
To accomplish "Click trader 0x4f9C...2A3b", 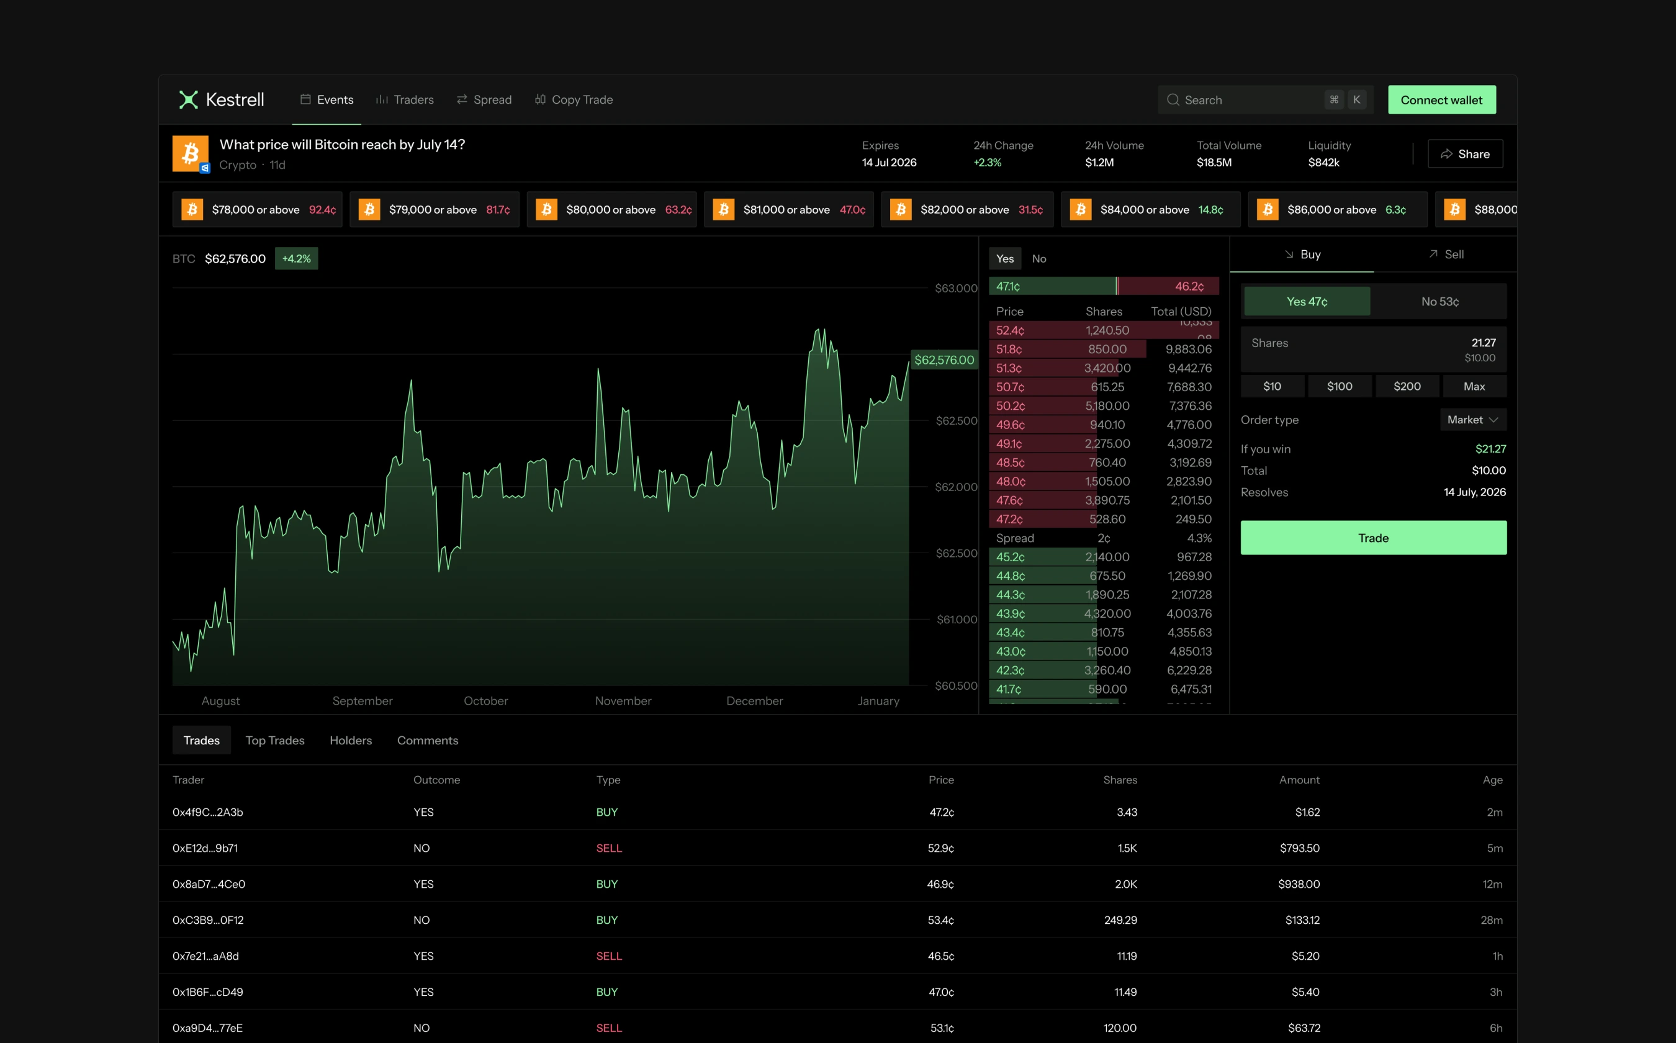I will [x=207, y=812].
